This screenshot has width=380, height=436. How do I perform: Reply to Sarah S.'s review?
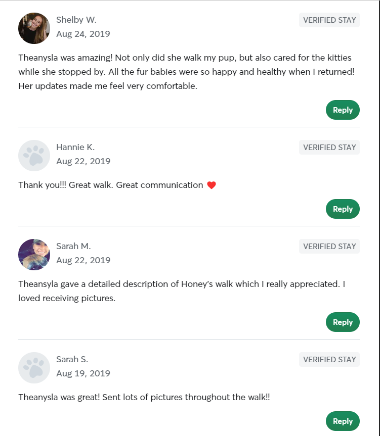click(x=343, y=421)
